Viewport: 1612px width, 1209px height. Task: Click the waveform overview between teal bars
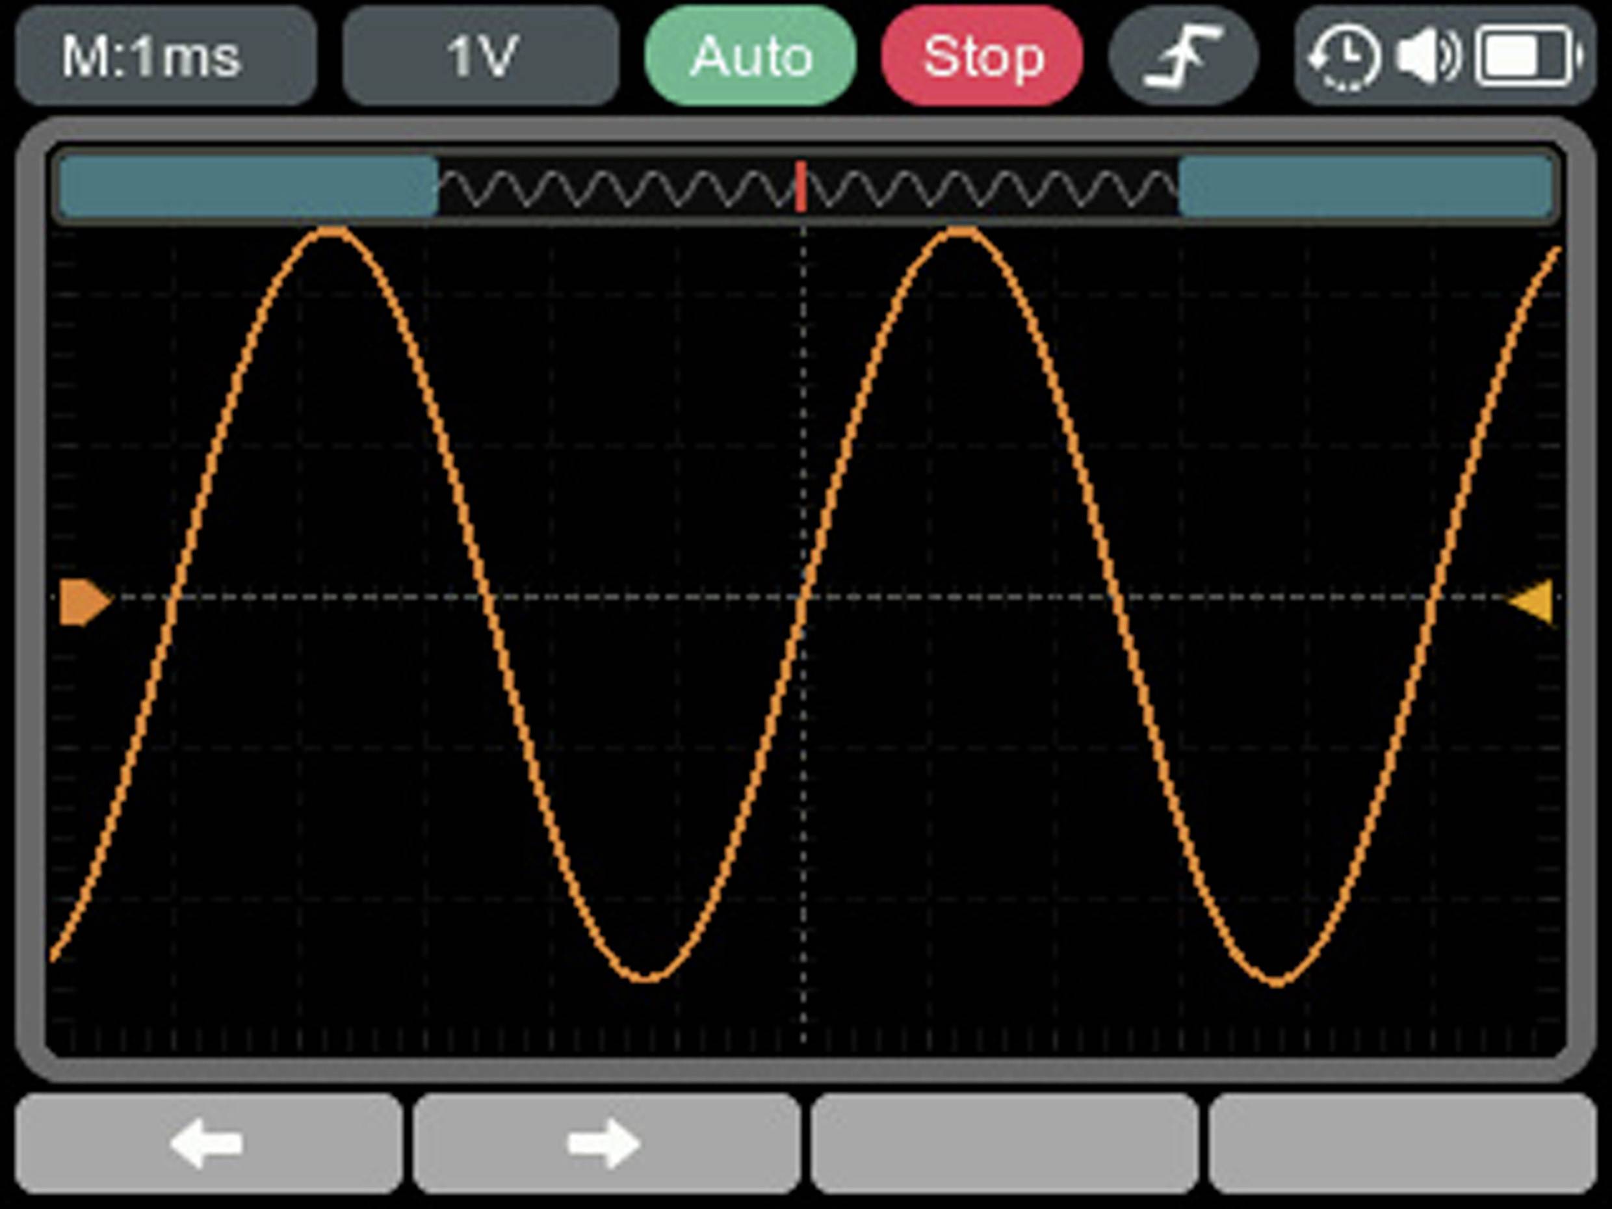pos(619,188)
